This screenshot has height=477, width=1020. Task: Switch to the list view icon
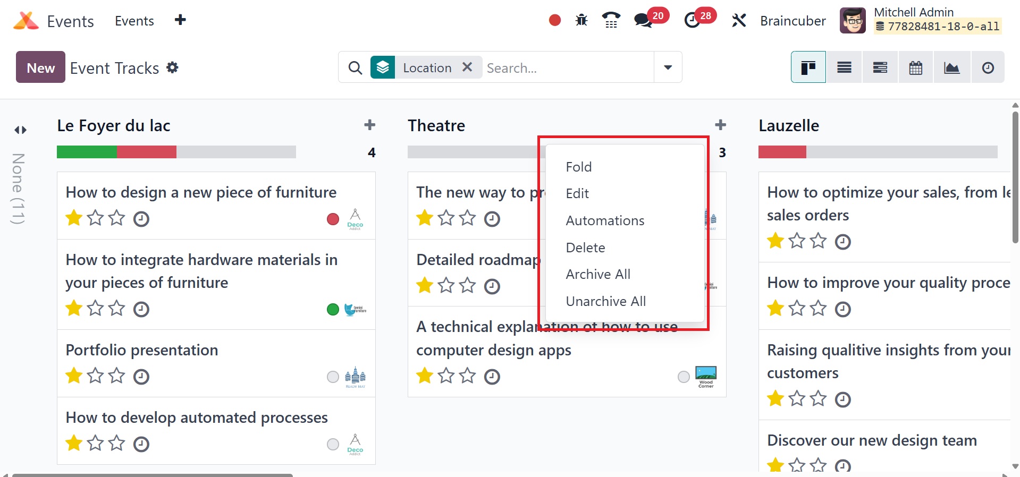844,67
